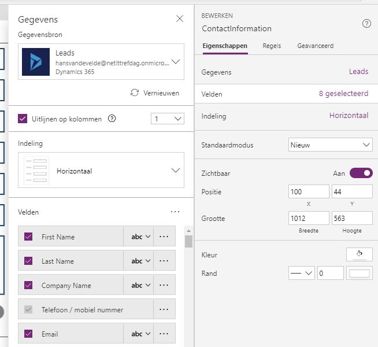Expand the Leads data source dropdown
The image size is (378, 347).
(176, 61)
